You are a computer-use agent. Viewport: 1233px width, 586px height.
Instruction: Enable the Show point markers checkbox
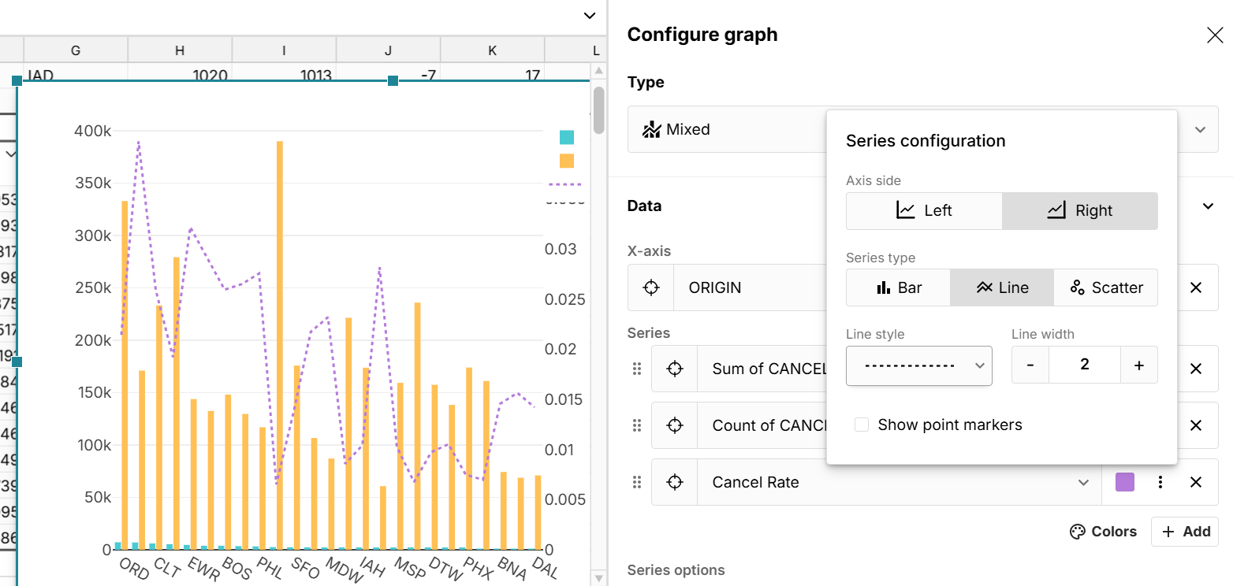pos(862,424)
